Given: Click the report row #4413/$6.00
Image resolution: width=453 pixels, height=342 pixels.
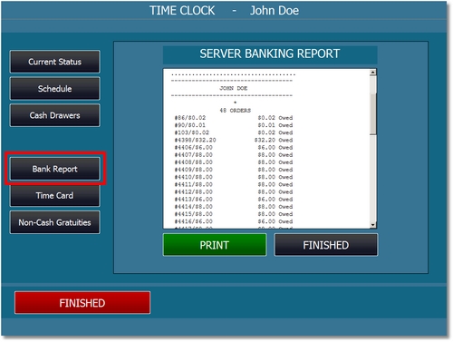Looking at the screenshot, I should pos(234,200).
